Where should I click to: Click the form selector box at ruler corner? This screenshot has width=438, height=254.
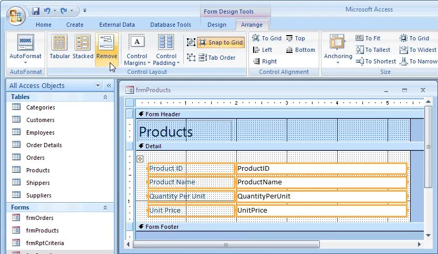click(x=130, y=103)
